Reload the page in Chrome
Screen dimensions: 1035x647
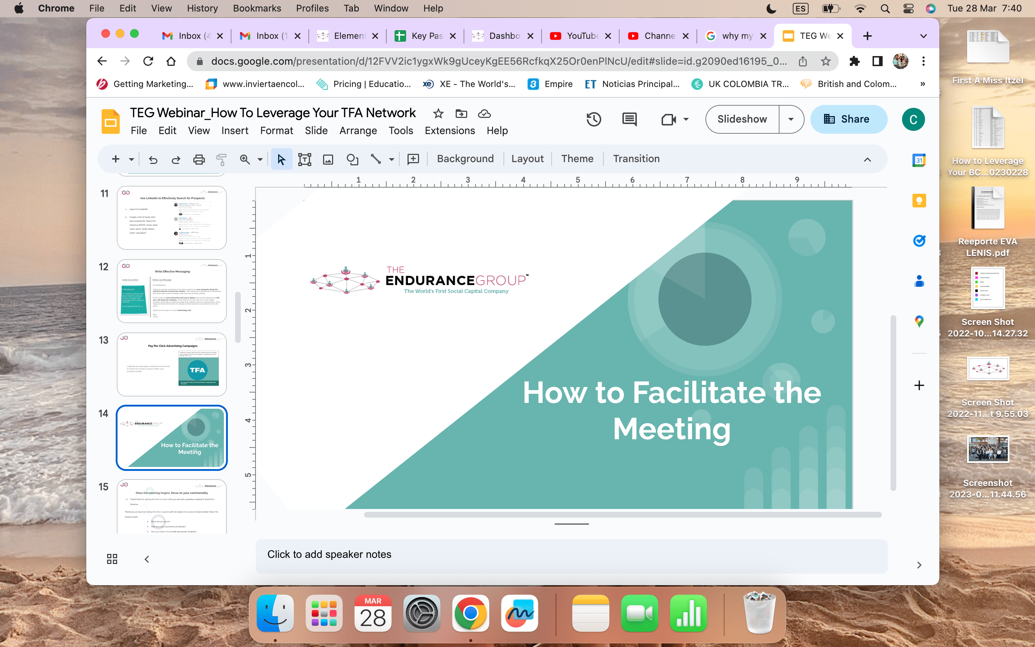148,61
